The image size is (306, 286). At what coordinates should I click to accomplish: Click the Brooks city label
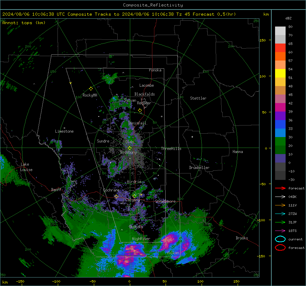click(x=242, y=238)
